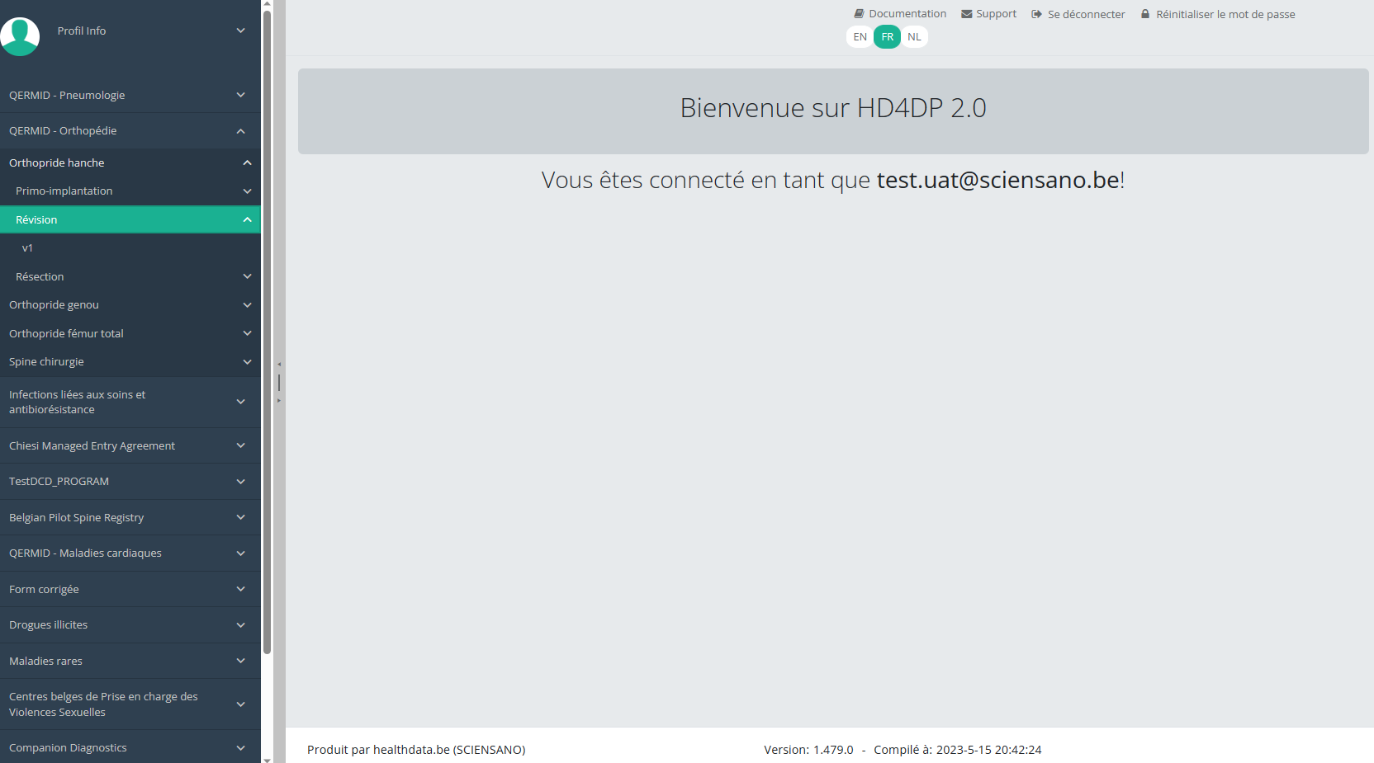Screen dimensions: 1374x763
Task: Switch language to NL
Action: tap(914, 37)
